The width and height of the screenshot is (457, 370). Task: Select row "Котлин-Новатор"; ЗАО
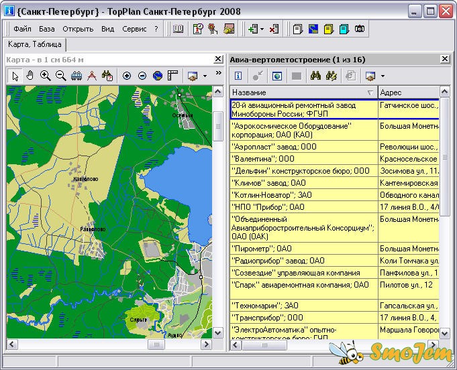pyautogui.click(x=335, y=195)
